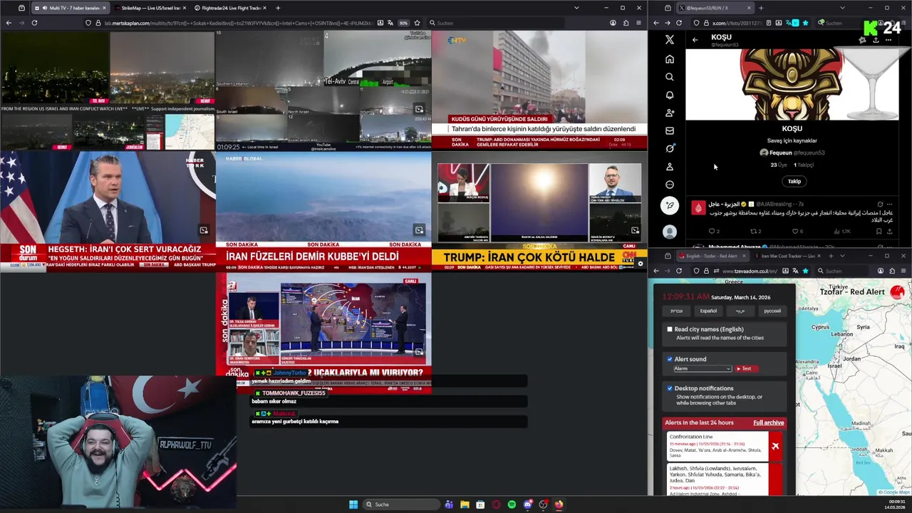Open the CNN Türk Trump video tile

pos(539,211)
